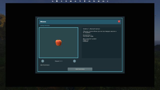Image resolution: width=160 pixels, height=90 pixels.
Task: Click the N marker on the compass bar
Action: coord(57,1)
